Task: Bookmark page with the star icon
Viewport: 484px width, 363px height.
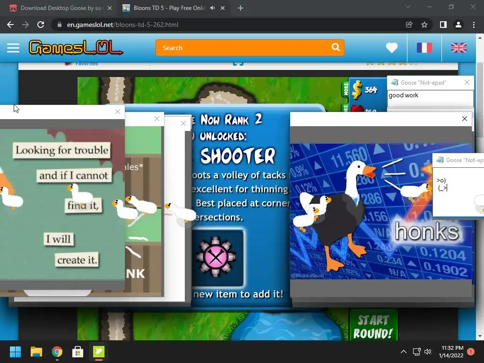Action: point(424,25)
